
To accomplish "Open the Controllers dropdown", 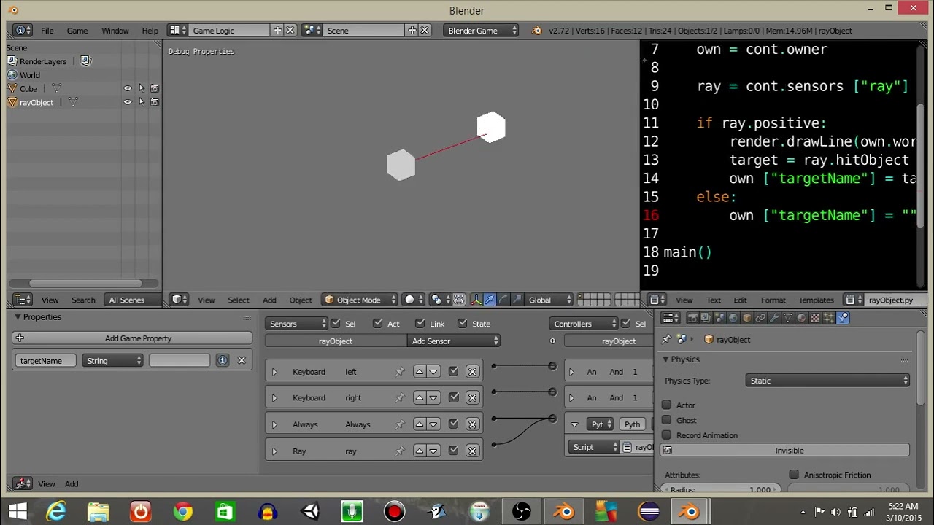I will pos(584,324).
